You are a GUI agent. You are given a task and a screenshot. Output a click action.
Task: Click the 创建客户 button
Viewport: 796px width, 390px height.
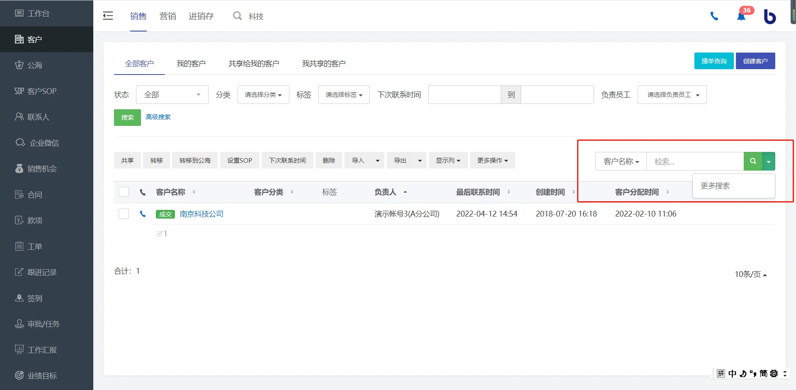click(755, 61)
